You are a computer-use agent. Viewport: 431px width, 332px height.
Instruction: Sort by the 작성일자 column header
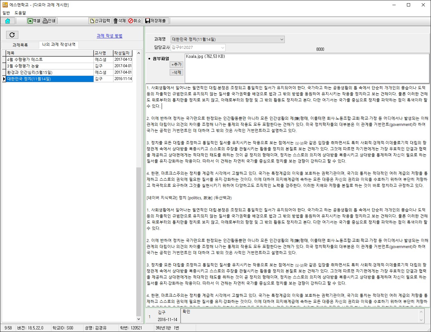click(123, 53)
